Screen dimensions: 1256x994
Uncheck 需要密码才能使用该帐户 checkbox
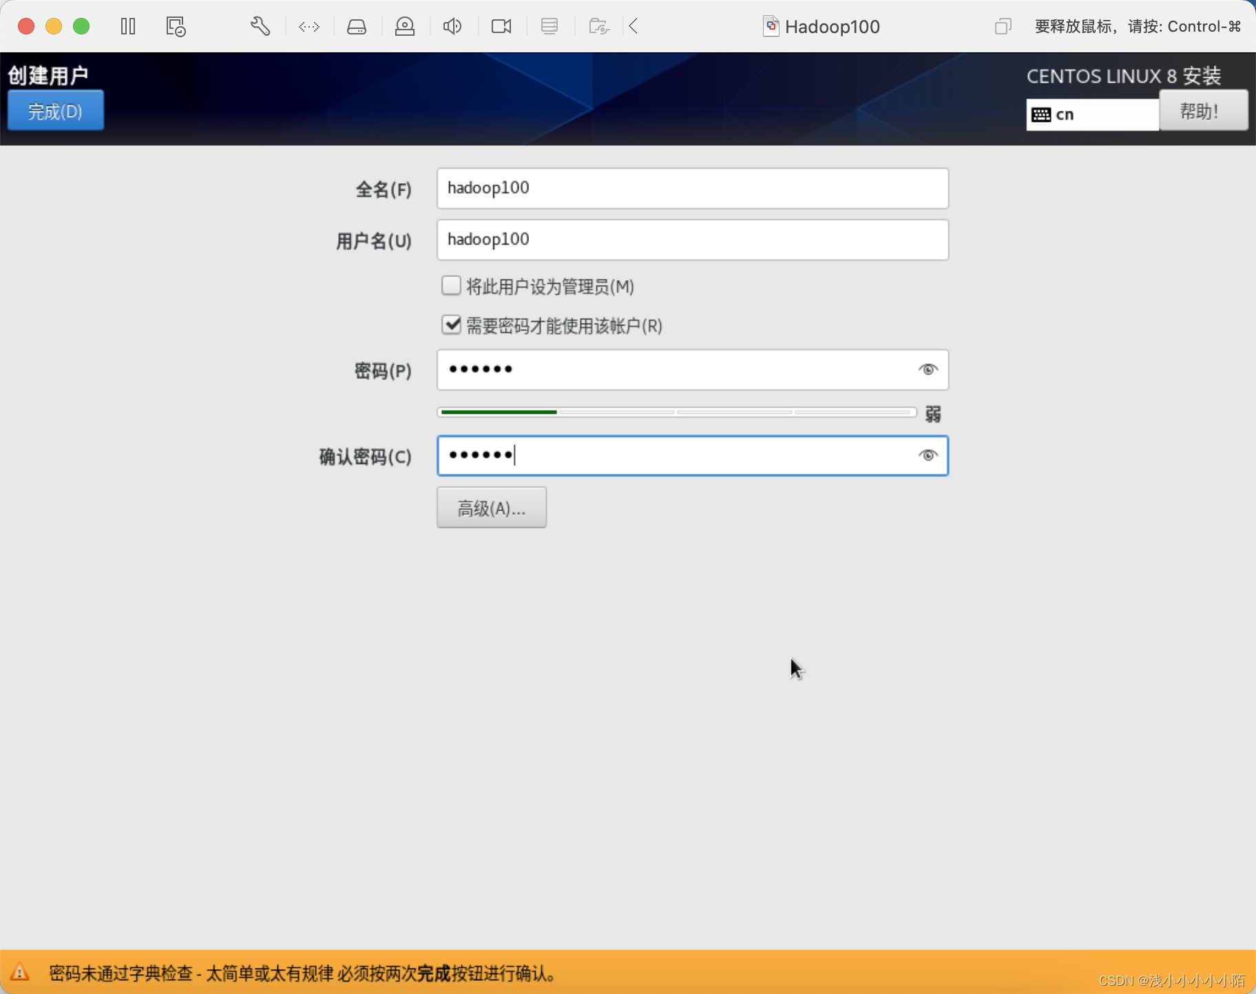pyautogui.click(x=451, y=325)
